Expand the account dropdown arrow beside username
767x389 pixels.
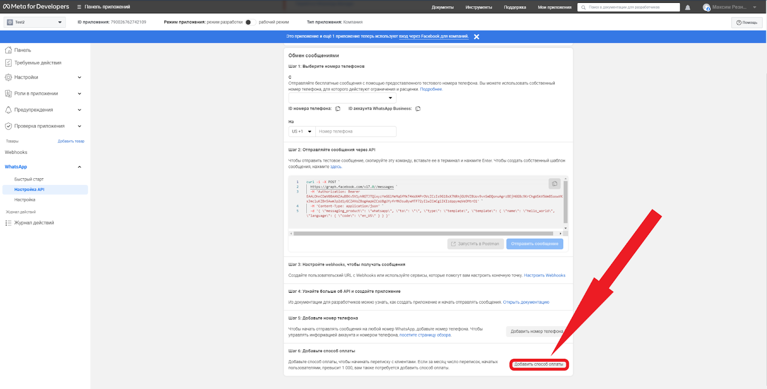(755, 7)
